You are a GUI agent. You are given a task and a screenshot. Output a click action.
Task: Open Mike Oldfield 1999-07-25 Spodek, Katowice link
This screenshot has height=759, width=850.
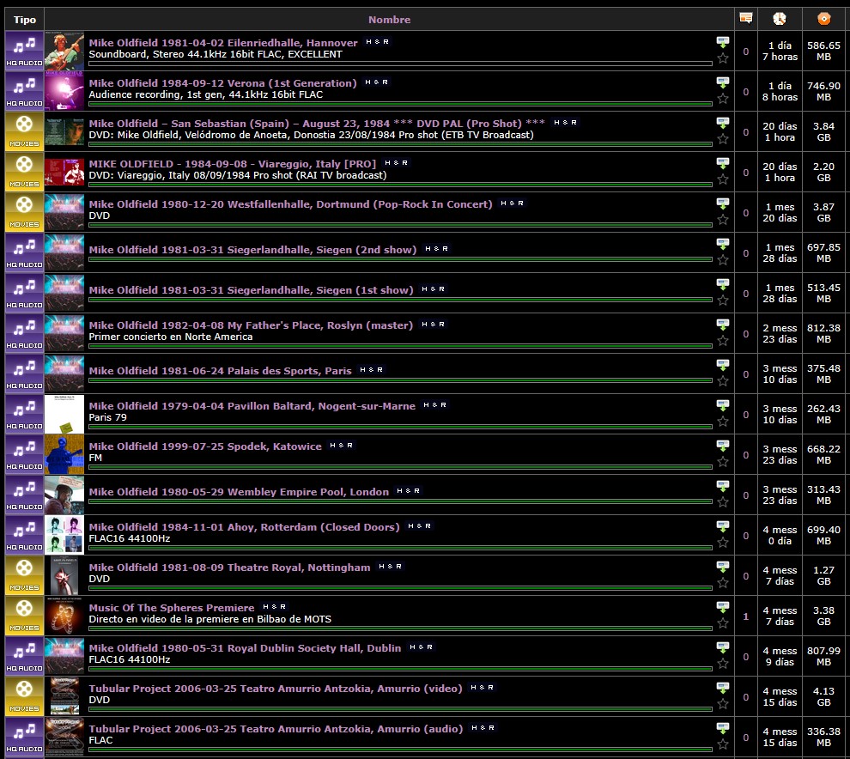pos(205,446)
